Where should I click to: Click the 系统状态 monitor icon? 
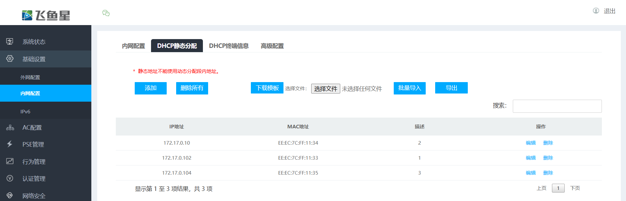(x=10, y=41)
